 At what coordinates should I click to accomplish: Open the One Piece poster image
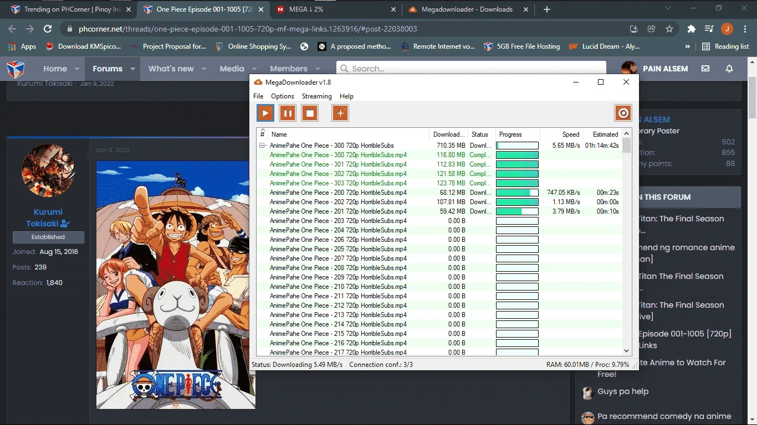coord(176,285)
